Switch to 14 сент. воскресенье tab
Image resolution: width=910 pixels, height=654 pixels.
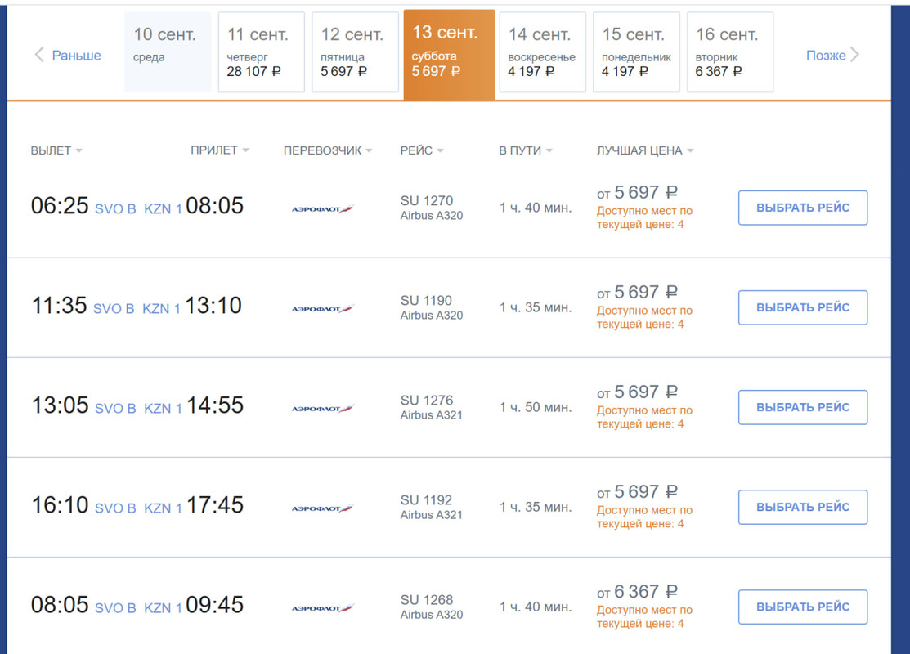[542, 52]
